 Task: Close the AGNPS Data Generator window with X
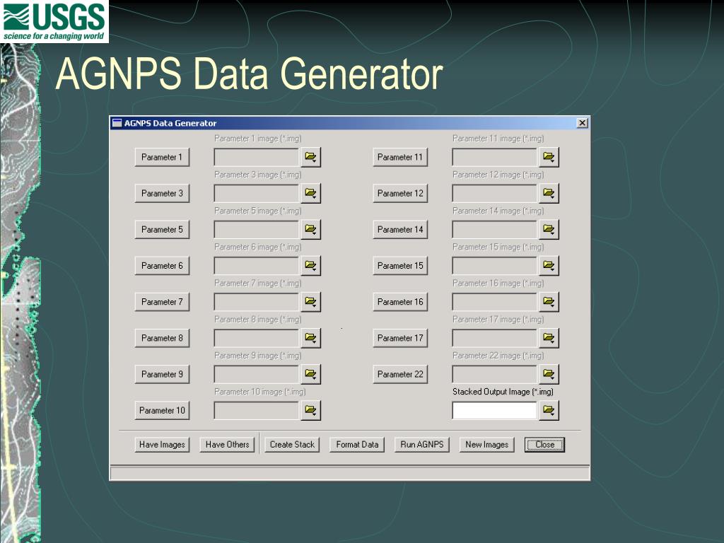click(583, 123)
